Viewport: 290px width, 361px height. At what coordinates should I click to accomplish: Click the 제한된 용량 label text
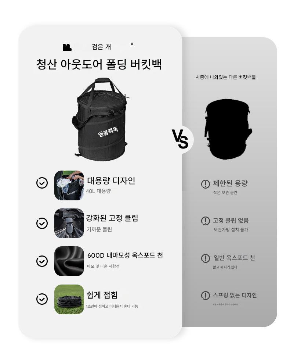click(230, 183)
